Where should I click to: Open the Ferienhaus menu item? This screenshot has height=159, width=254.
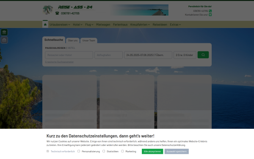coord(120,25)
